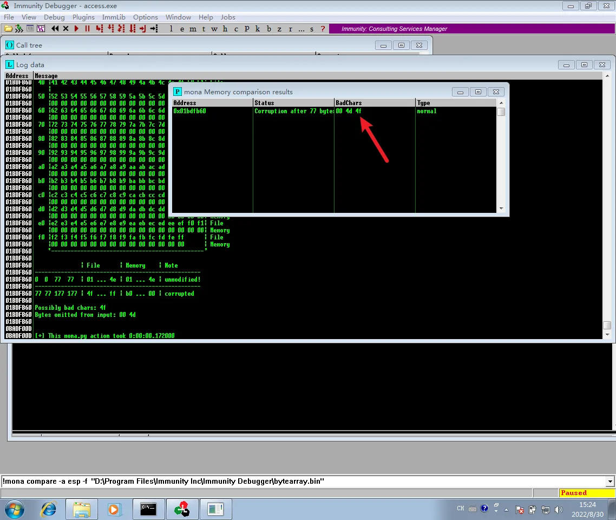The width and height of the screenshot is (616, 520).
Task: Select the 0x01bdfb60 row in mona results
Action: (335, 111)
